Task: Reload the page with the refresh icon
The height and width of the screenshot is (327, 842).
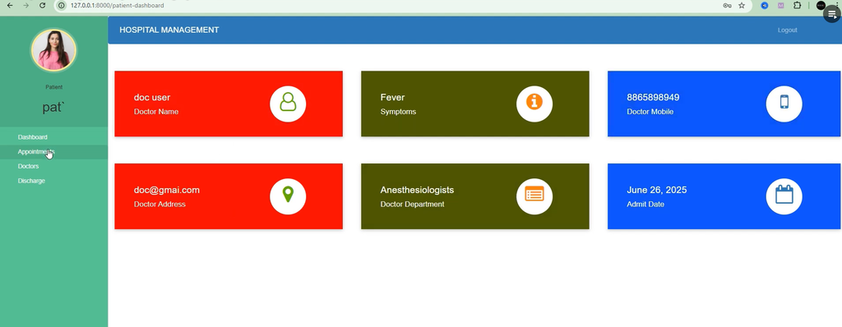Action: pos(43,6)
